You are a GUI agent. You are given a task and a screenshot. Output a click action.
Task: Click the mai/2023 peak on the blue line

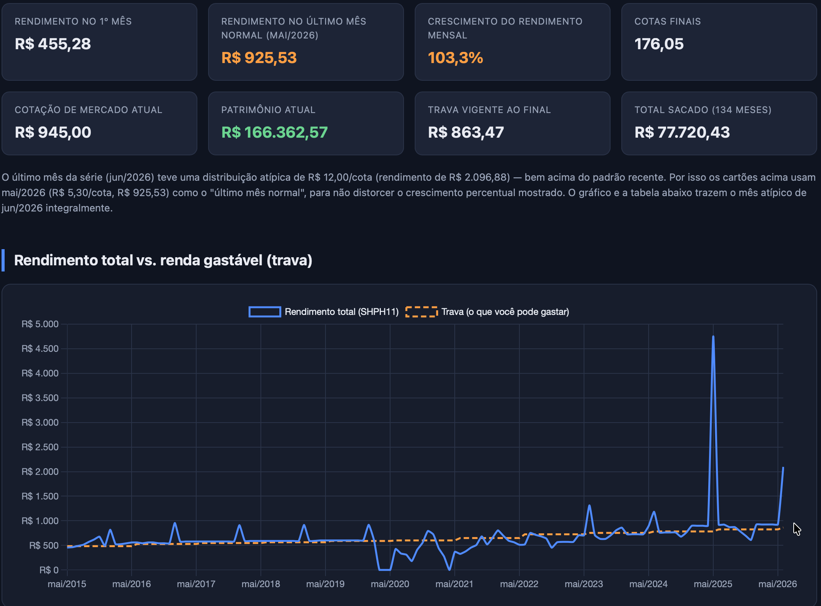589,506
